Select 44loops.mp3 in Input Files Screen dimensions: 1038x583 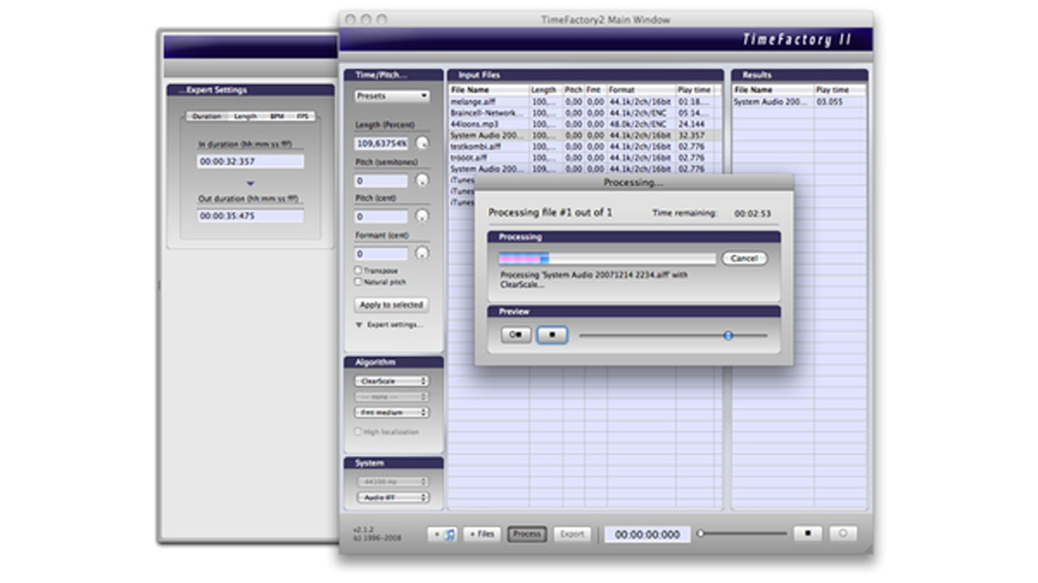584,125
